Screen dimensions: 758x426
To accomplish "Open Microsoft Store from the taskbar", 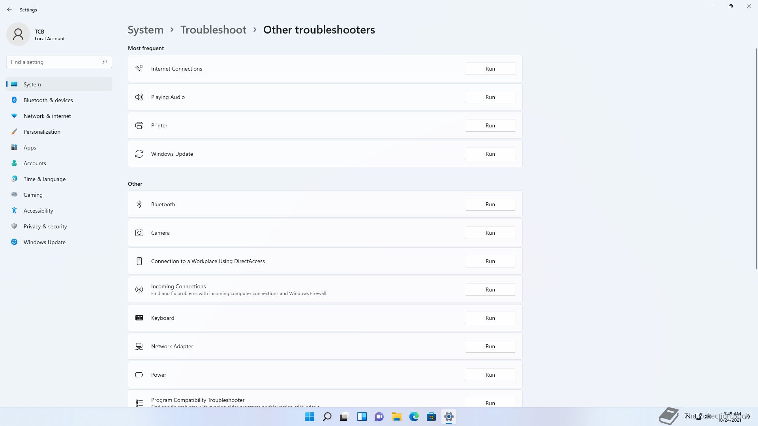I will pyautogui.click(x=431, y=417).
